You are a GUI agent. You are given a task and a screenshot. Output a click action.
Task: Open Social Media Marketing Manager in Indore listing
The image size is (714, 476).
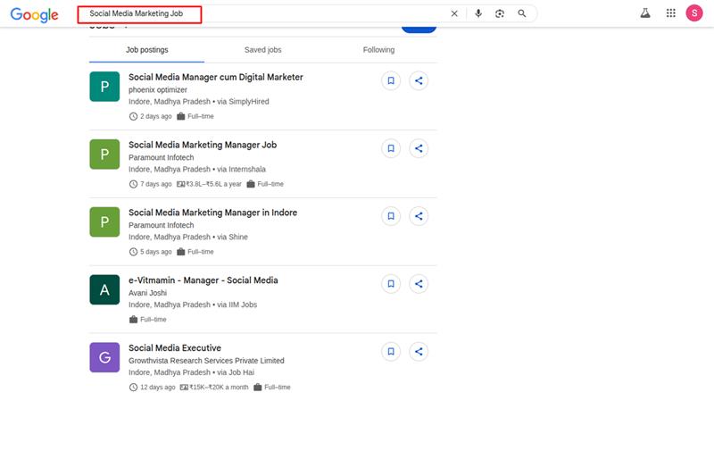212,213
